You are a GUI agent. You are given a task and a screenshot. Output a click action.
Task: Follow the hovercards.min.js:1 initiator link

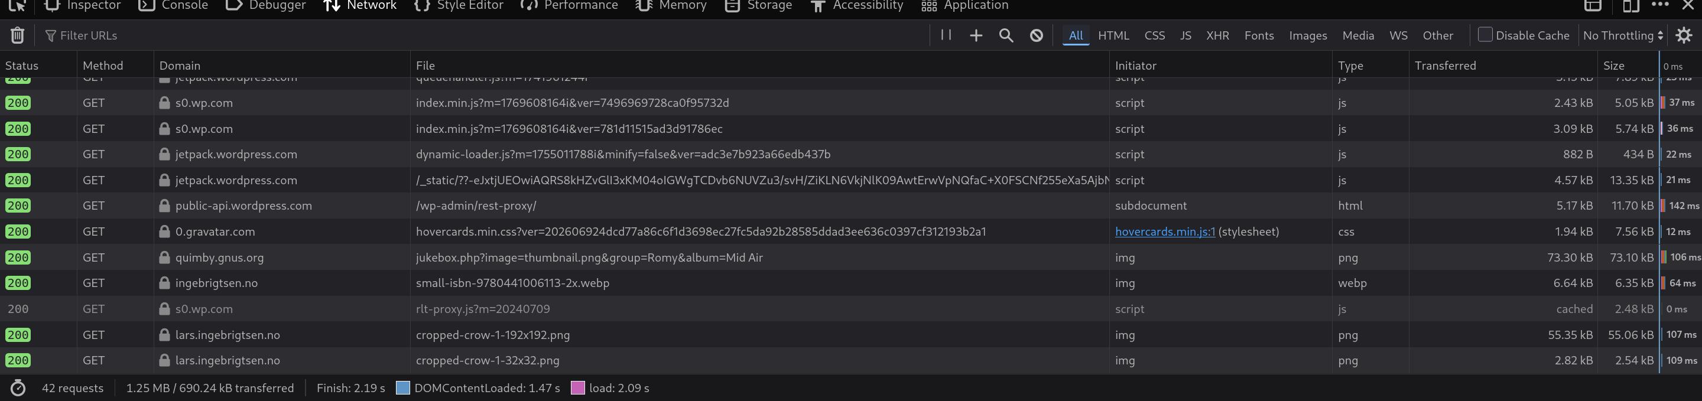(1164, 232)
